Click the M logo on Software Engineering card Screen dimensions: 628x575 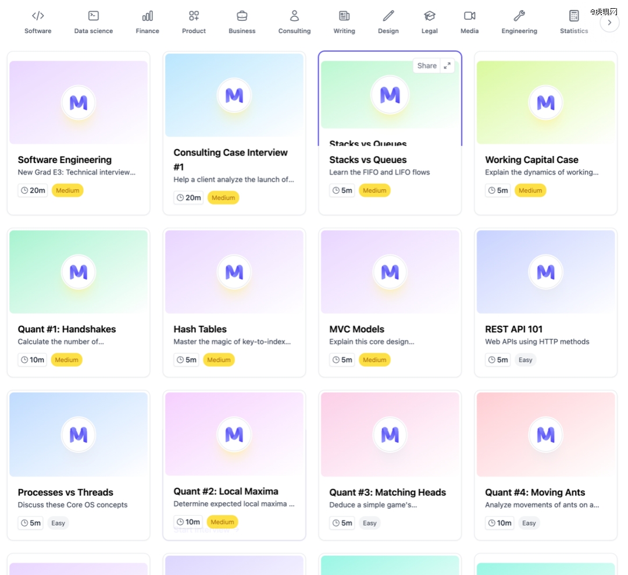tap(78, 102)
